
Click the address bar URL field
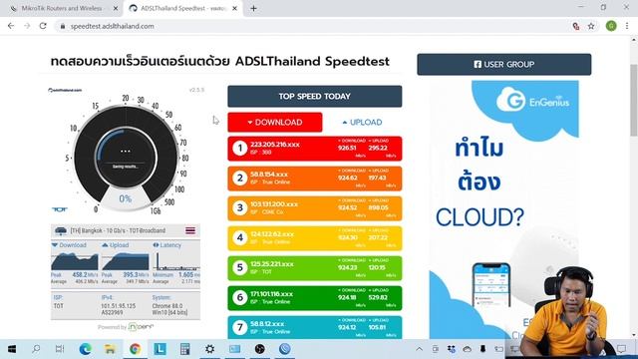(x=313, y=26)
